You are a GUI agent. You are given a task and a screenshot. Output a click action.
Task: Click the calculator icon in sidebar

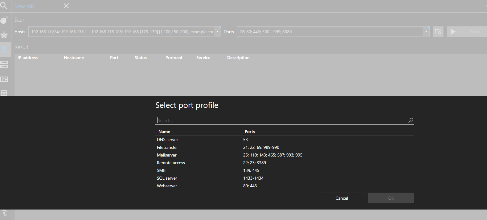(4, 93)
